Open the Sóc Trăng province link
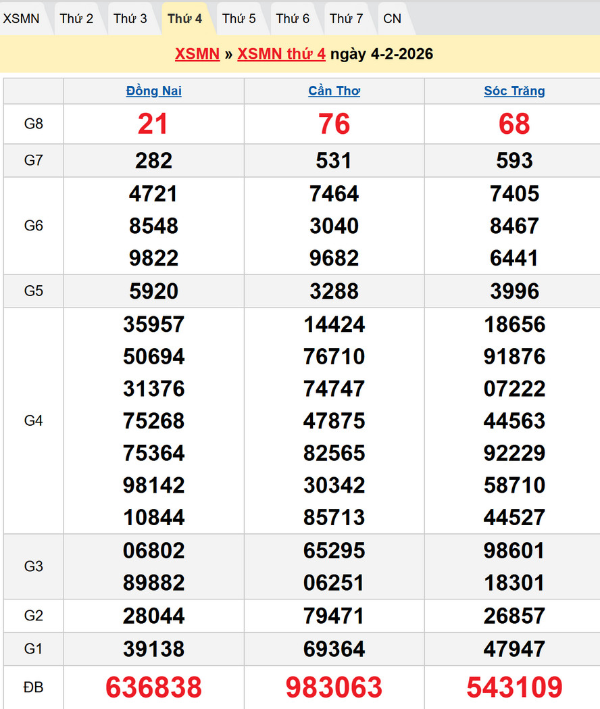Screen dimensions: 600x709 [x=514, y=91]
